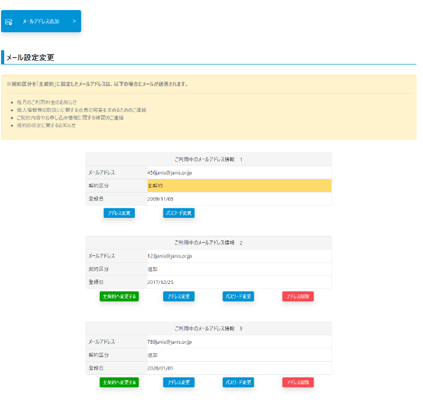423x404 pixels.
Task: Select the email text 789janis@janis.or.jp
Action: click(169, 342)
